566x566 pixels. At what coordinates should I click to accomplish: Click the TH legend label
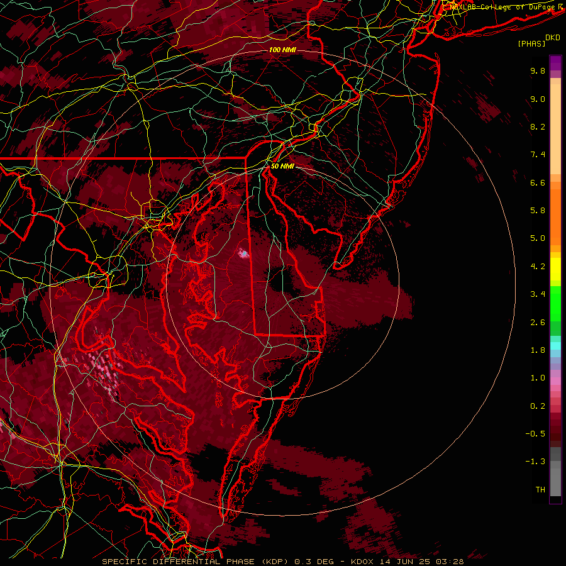point(540,490)
